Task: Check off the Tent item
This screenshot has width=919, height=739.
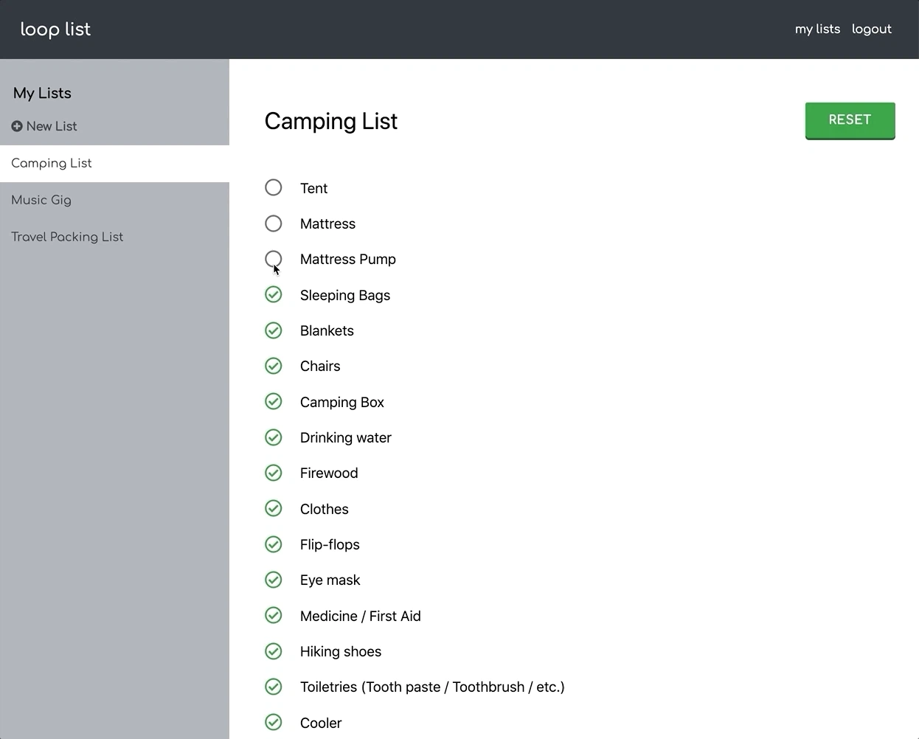Action: [274, 187]
